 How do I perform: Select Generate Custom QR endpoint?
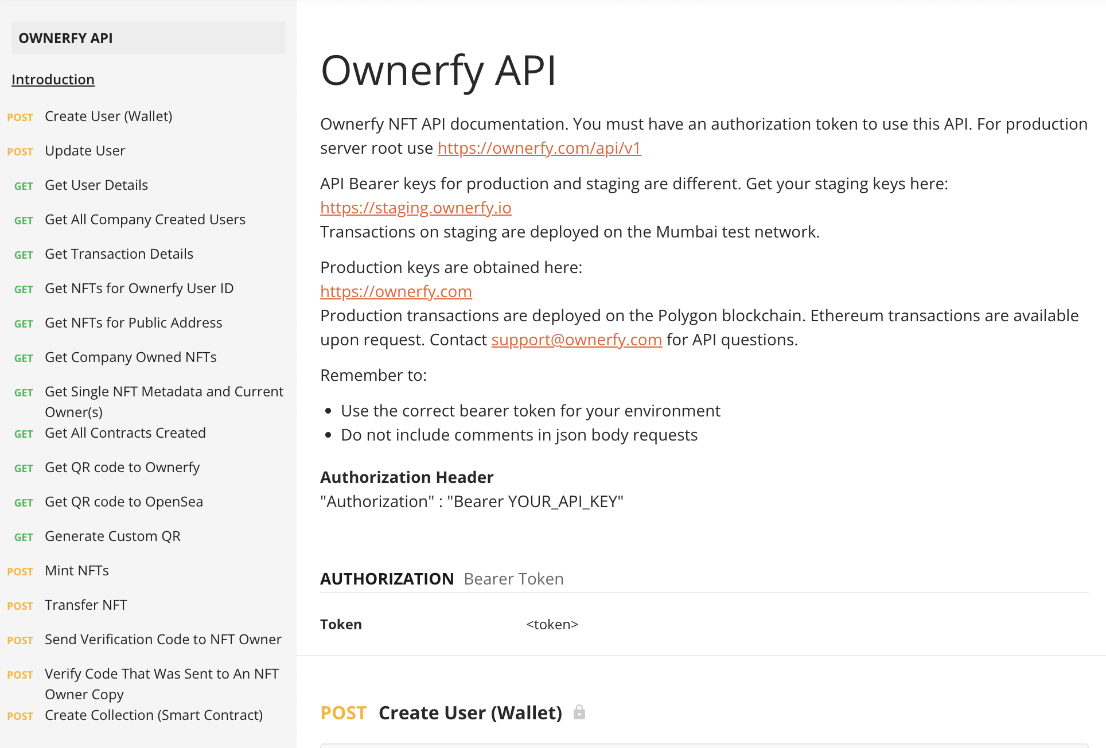[112, 536]
